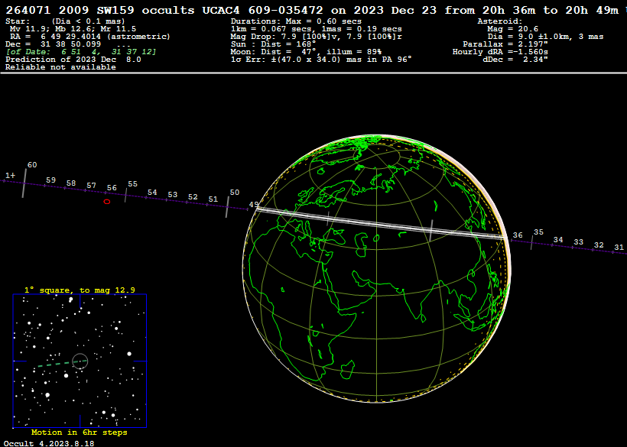Click time label '59' on path
This screenshot has height=447, width=627.
[x=50, y=180]
